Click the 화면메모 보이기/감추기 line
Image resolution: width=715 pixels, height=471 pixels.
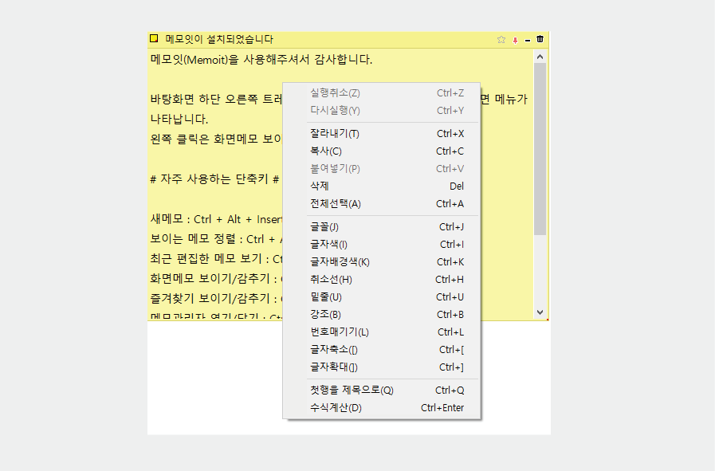click(216, 279)
